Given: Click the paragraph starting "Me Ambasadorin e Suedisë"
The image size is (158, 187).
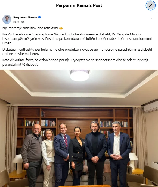Looking at the screenshot, I should pyautogui.click(x=77, y=39).
